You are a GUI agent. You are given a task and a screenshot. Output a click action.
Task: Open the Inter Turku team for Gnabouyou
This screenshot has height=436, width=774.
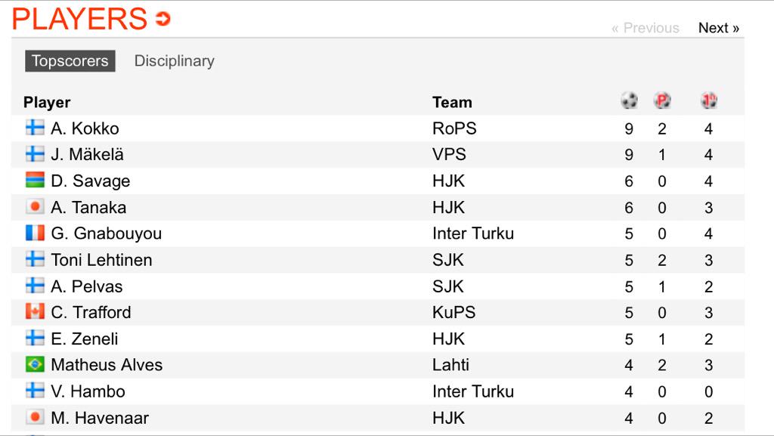pos(472,233)
